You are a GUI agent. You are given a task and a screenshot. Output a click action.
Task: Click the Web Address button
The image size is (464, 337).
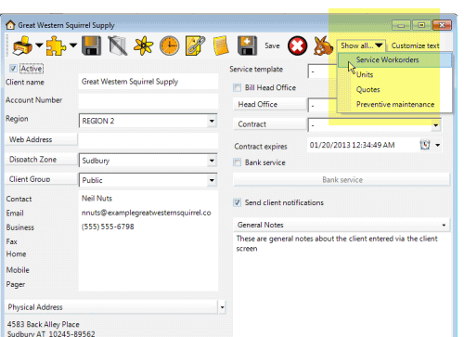tap(41, 139)
